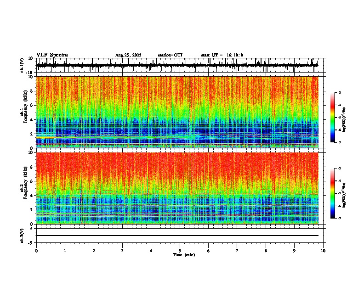Click the "-3" label on ch.2 color bar

tap(339, 169)
